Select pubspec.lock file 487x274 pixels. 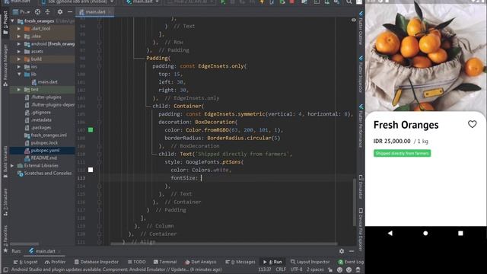tap(42, 143)
